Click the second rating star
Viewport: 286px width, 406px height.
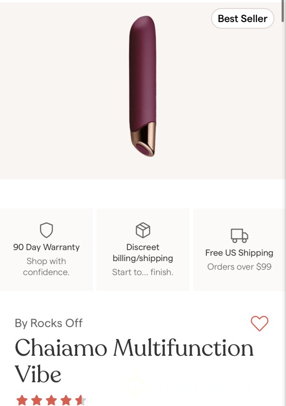pyautogui.click(x=37, y=400)
